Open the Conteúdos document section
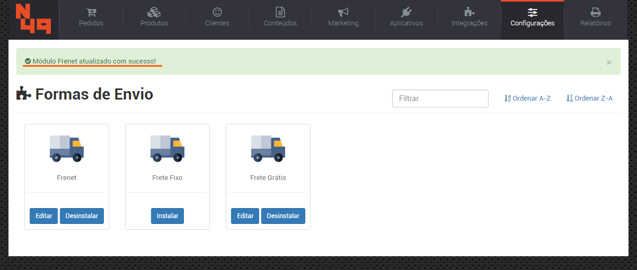This screenshot has height=270, width=637. 280,17
